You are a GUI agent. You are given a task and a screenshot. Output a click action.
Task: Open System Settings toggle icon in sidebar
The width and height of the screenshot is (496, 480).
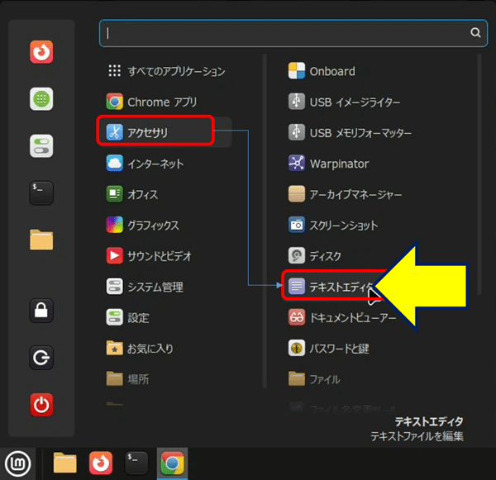41,146
